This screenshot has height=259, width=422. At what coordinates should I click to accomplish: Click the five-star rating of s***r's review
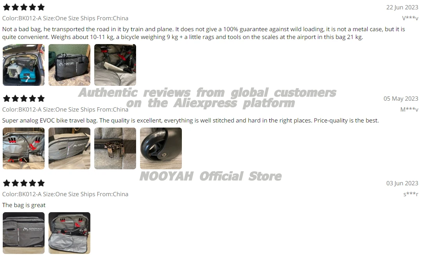click(24, 183)
